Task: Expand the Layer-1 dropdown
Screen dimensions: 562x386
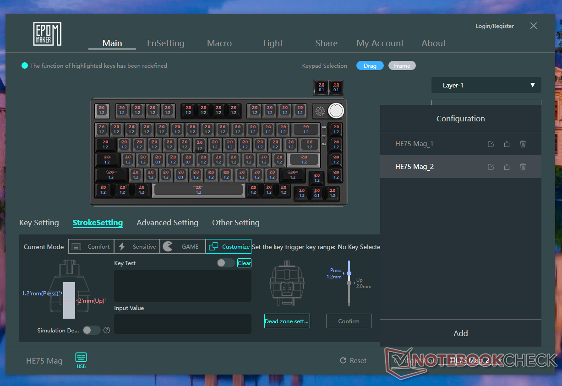Action: pos(486,85)
